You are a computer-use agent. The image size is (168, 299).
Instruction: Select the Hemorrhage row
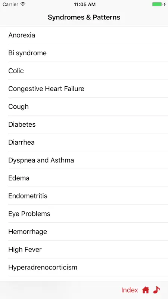(x=84, y=231)
